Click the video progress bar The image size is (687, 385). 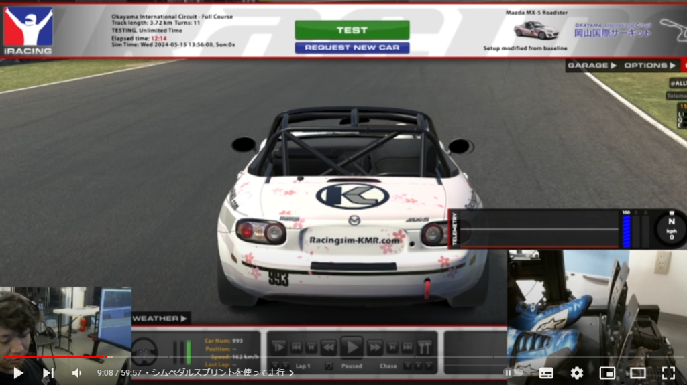coord(335,357)
